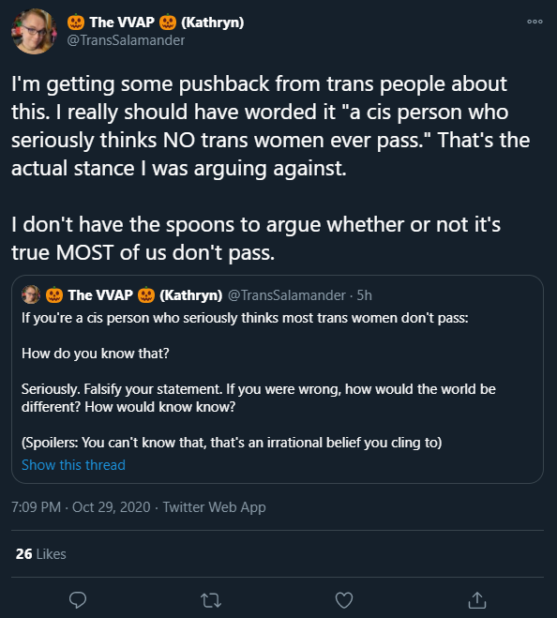Click the quoted tweet's @TransSalamander handle
The image size is (557, 618).
(287, 295)
